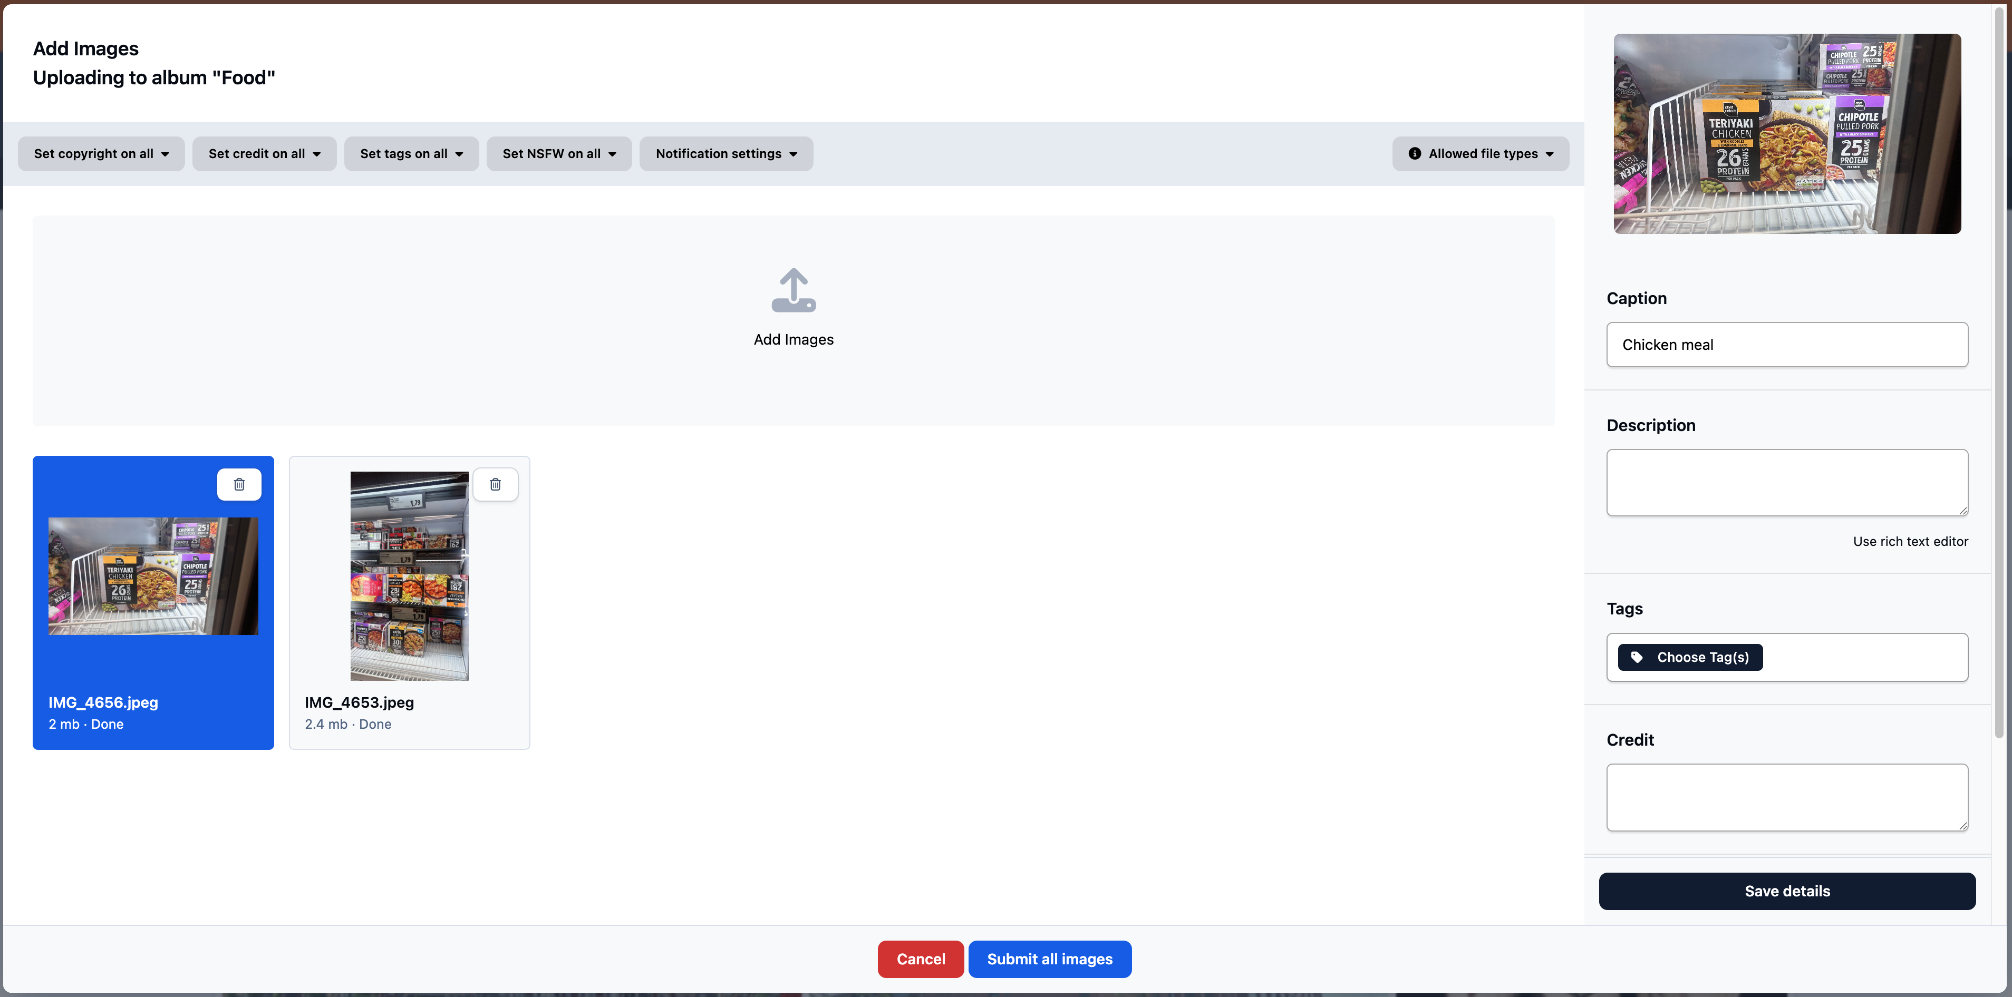Click the tag icon in Choose Tag(s)

[x=1637, y=658]
